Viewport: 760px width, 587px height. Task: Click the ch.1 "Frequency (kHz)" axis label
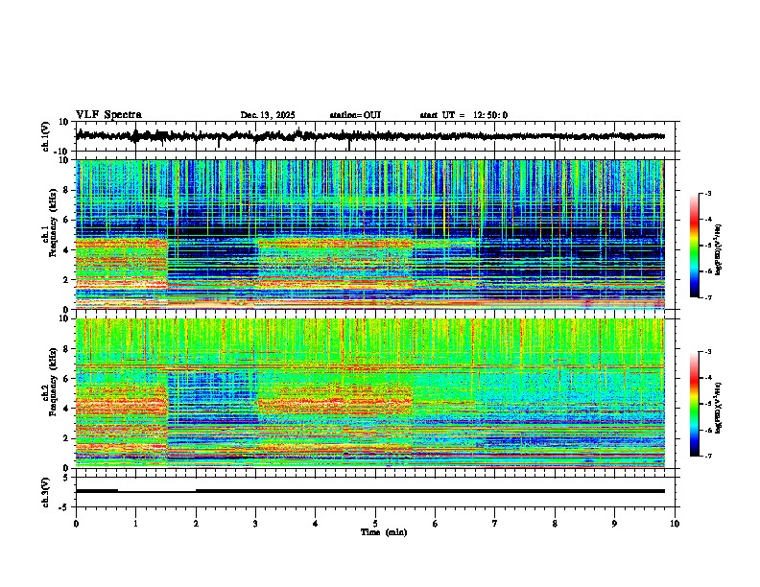pyautogui.click(x=53, y=223)
